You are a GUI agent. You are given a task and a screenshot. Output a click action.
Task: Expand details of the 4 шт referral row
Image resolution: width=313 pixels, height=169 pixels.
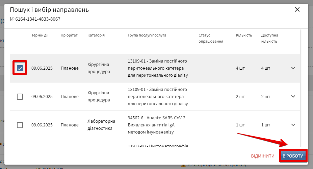(x=293, y=68)
